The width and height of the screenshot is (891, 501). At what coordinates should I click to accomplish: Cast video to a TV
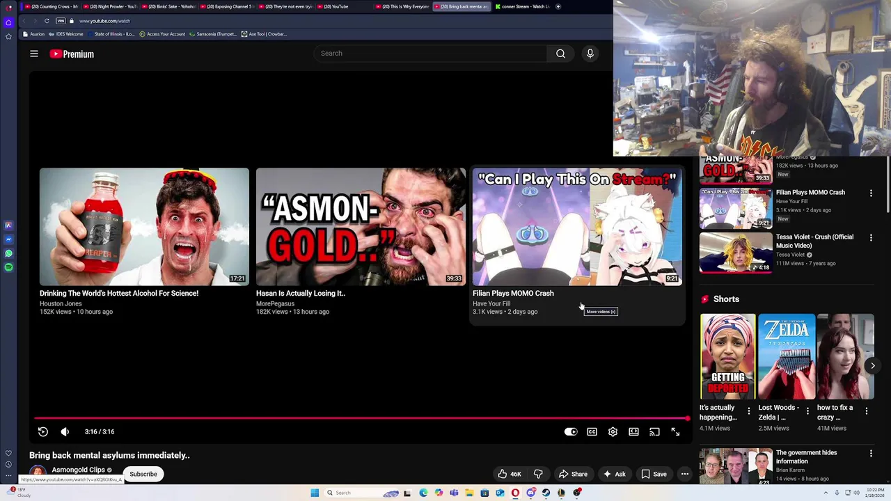click(654, 431)
